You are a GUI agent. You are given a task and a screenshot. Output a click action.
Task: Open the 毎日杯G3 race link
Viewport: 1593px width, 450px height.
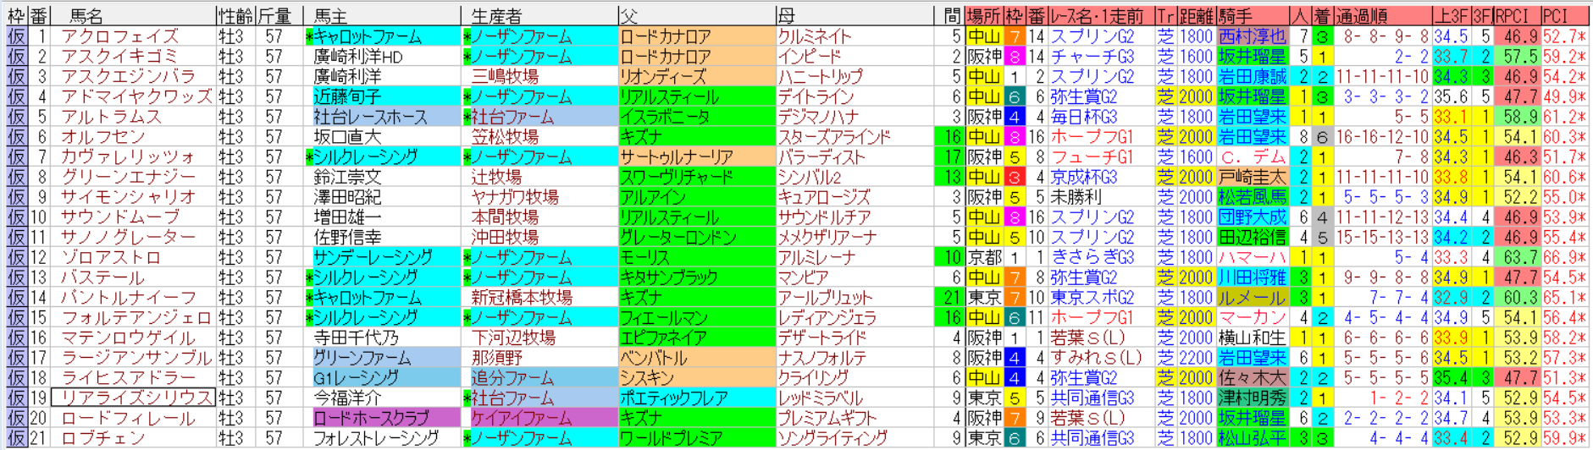point(1084,117)
